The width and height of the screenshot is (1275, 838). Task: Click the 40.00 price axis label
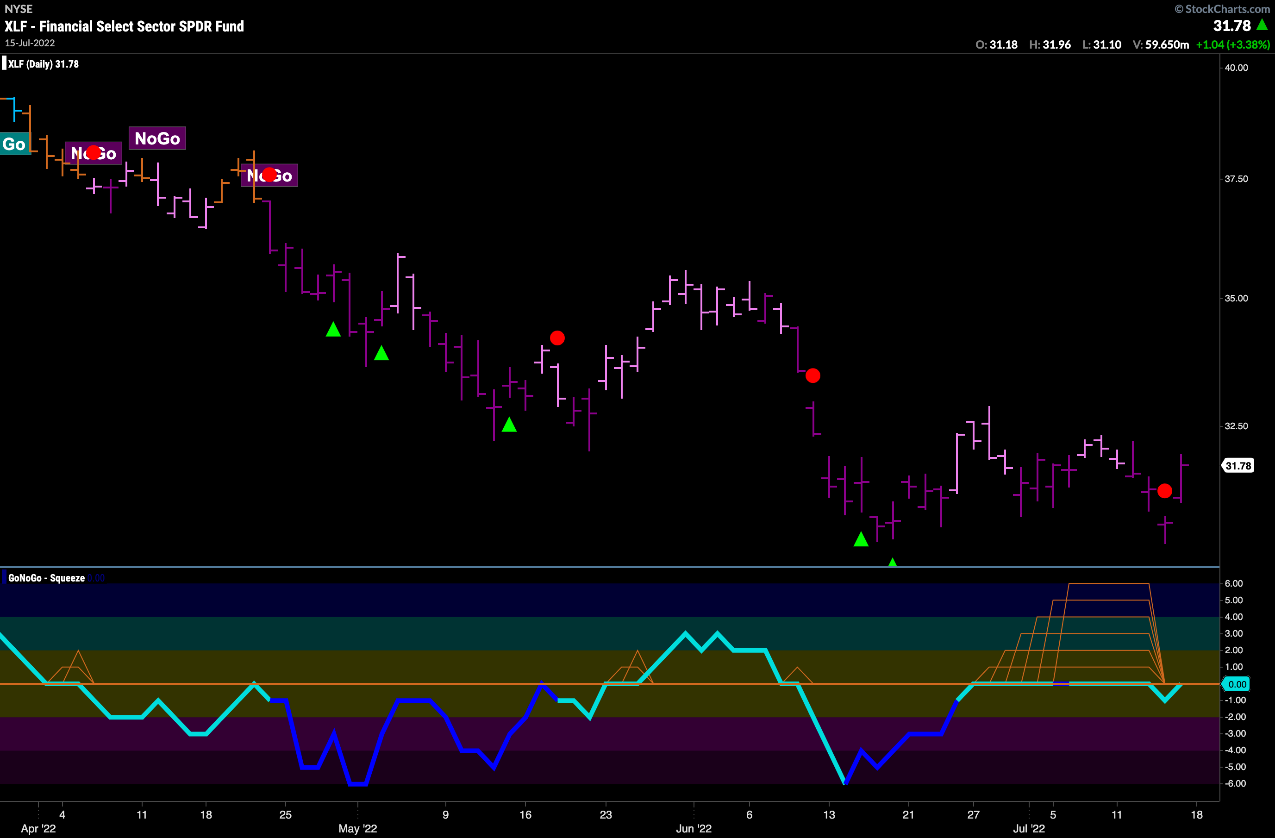pos(1236,68)
